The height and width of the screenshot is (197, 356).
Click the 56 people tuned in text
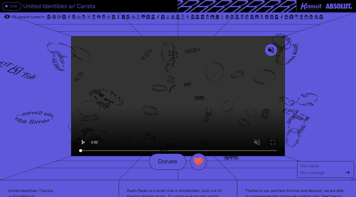[x=28, y=17]
